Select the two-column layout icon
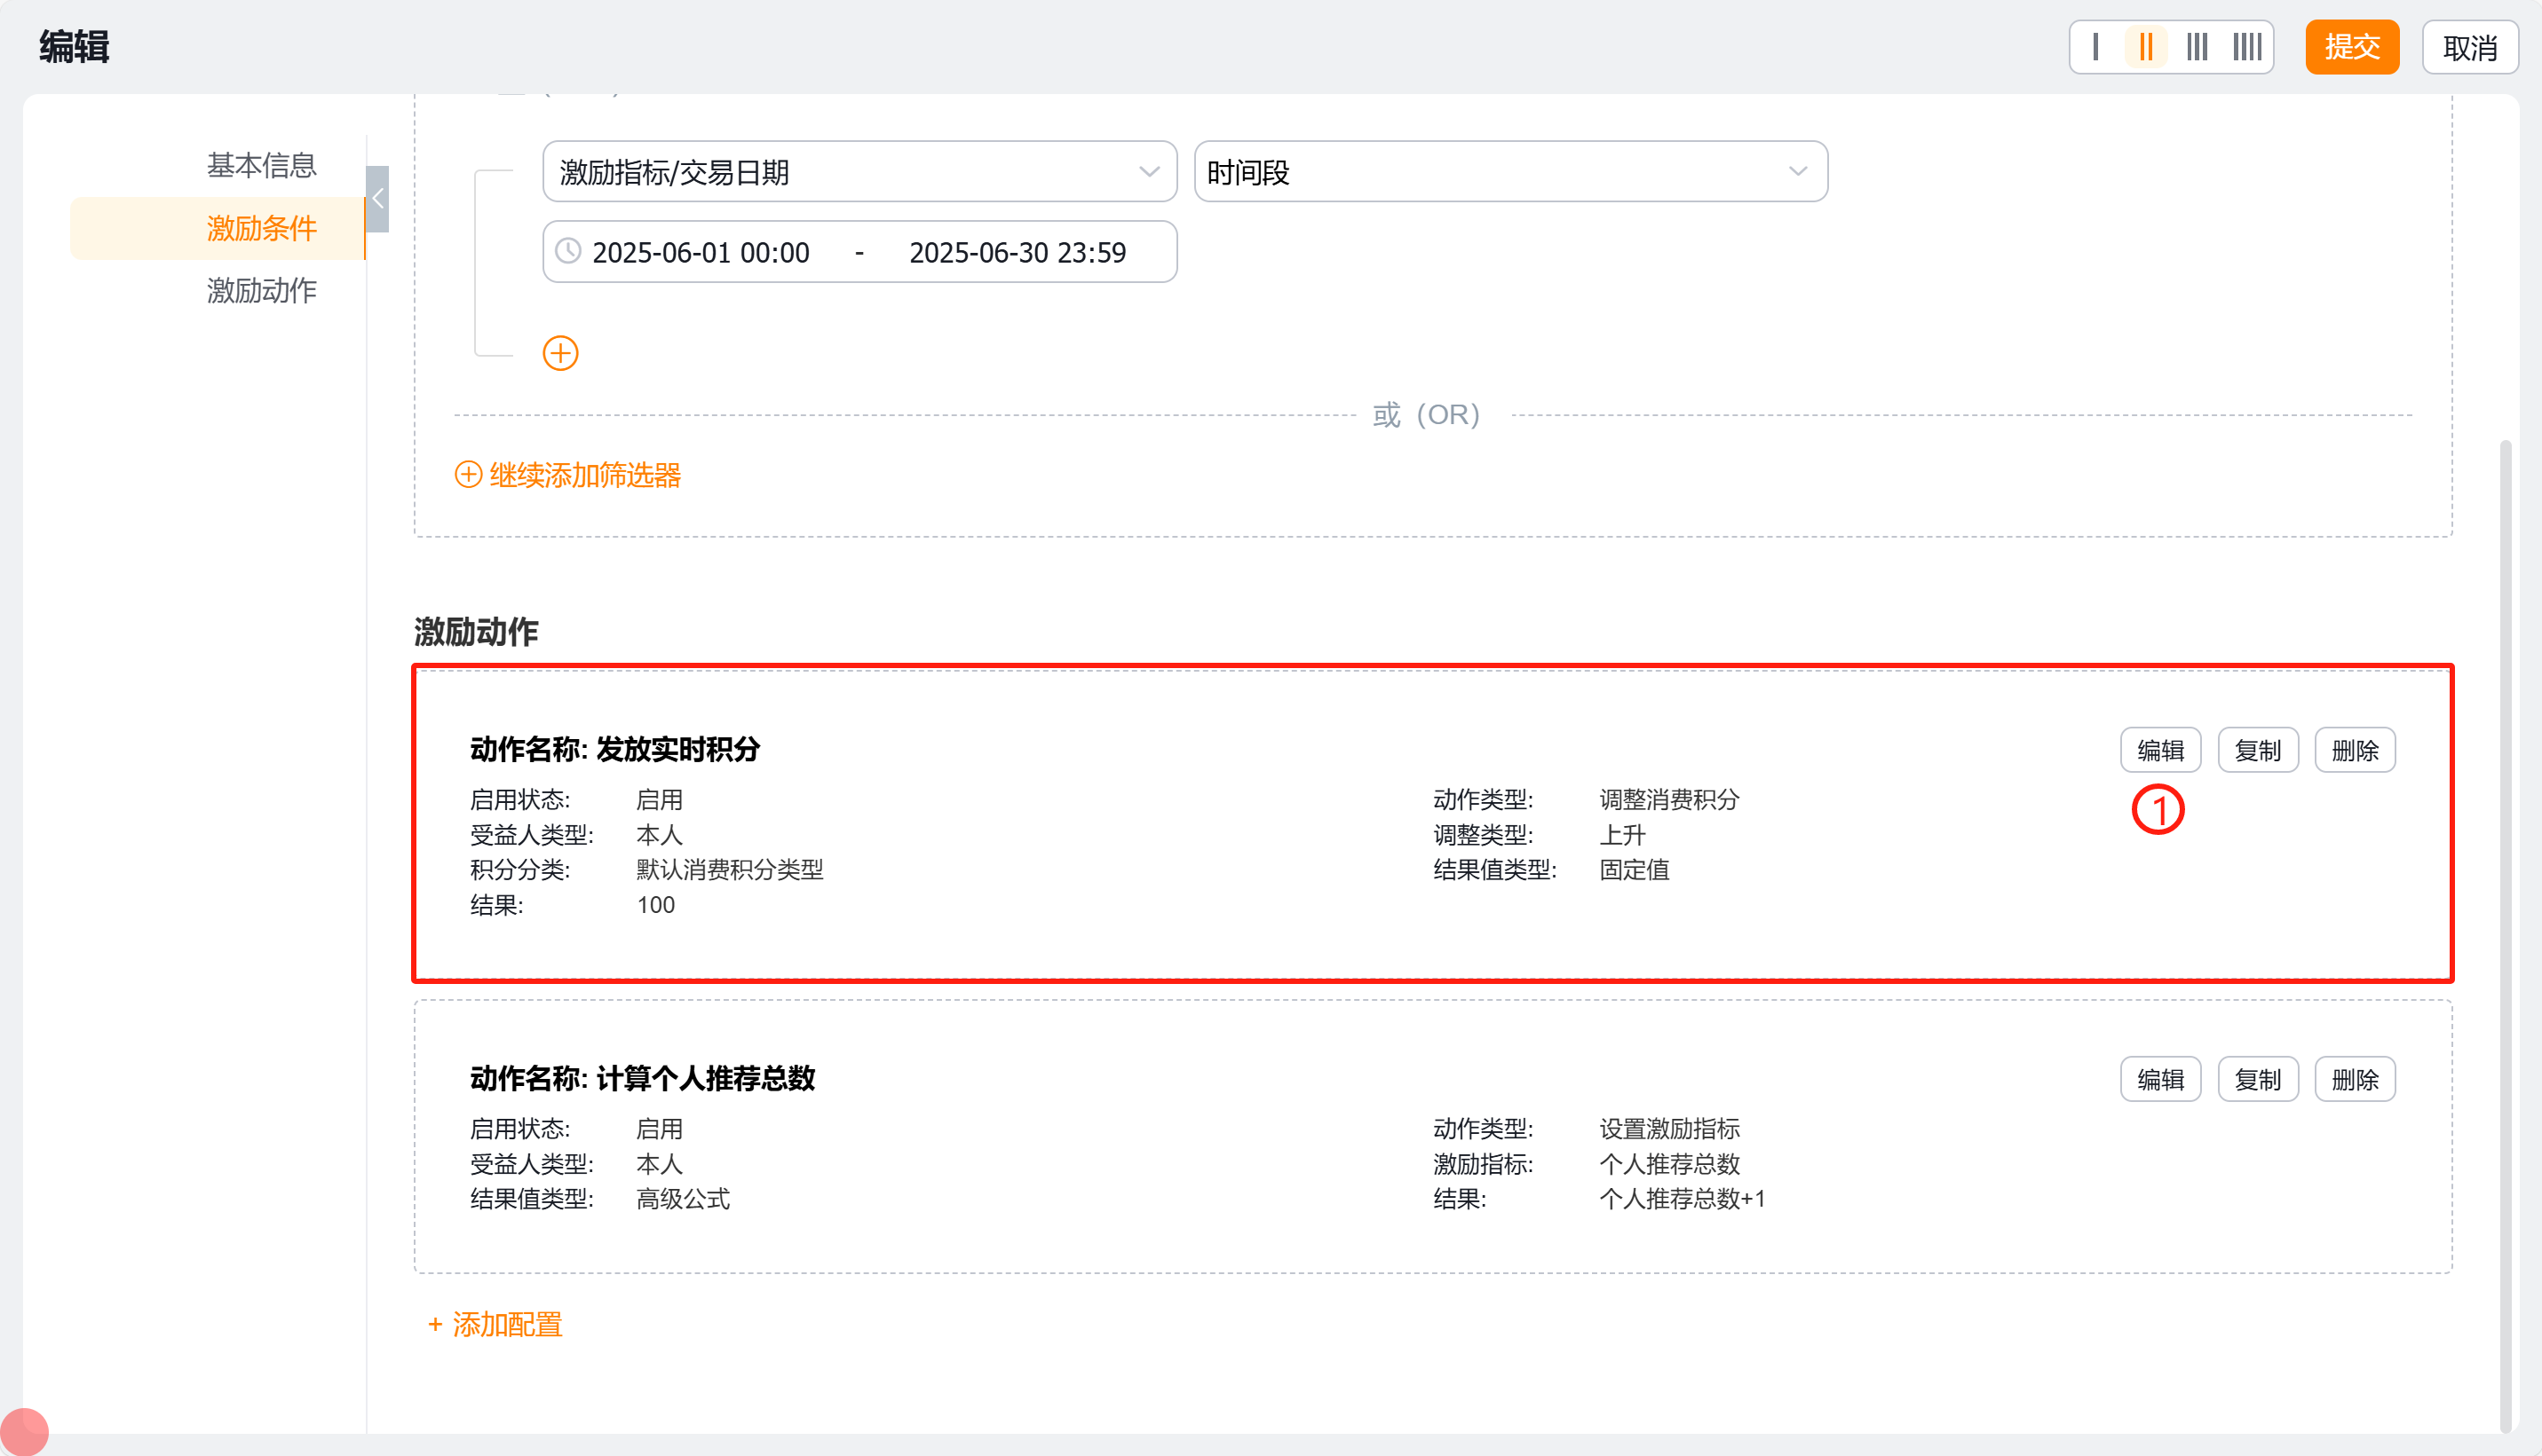2542x1456 pixels. point(2145,47)
